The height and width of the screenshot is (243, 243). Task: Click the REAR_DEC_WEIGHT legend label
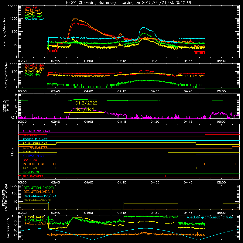[37, 200]
